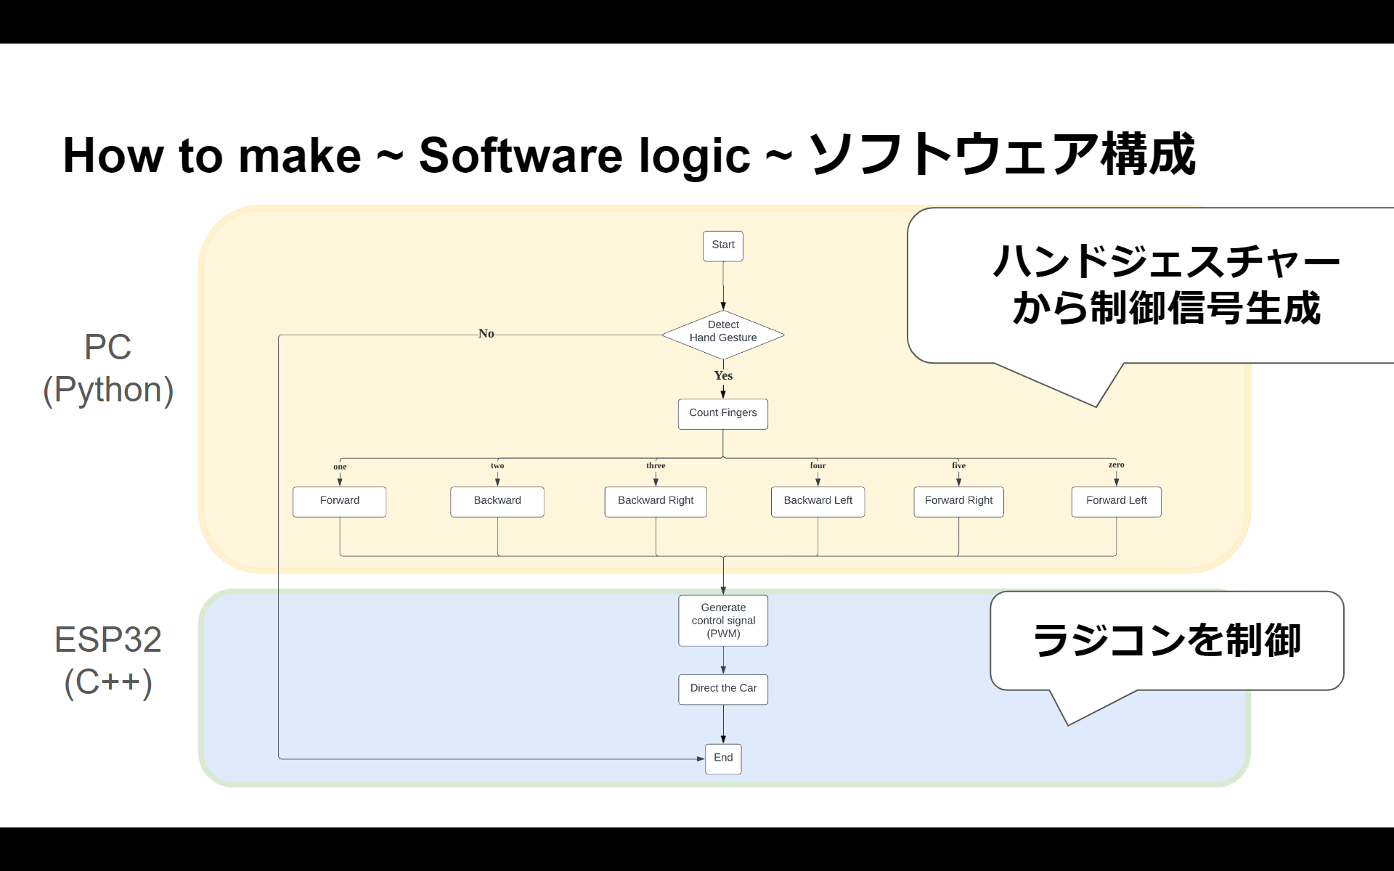The height and width of the screenshot is (871, 1394).
Task: Select the Forward action block
Action: 339,499
